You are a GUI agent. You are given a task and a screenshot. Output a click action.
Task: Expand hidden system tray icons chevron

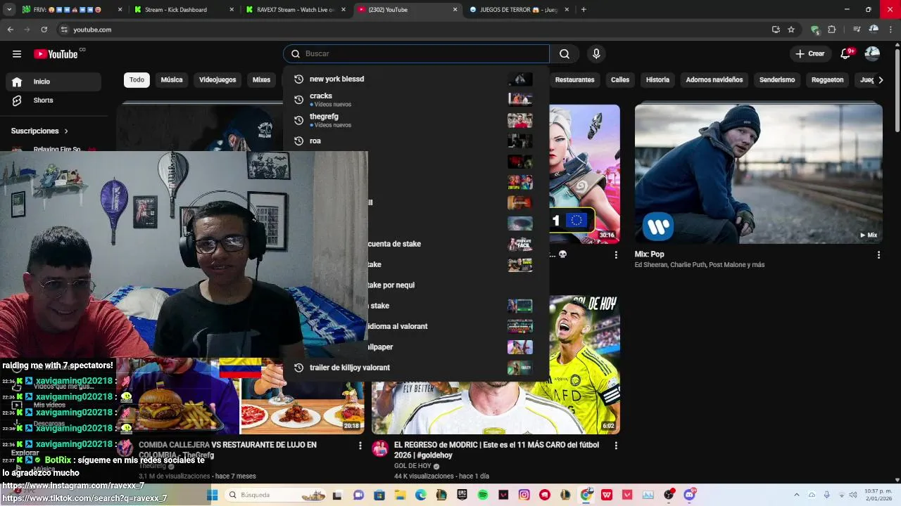[x=797, y=495]
